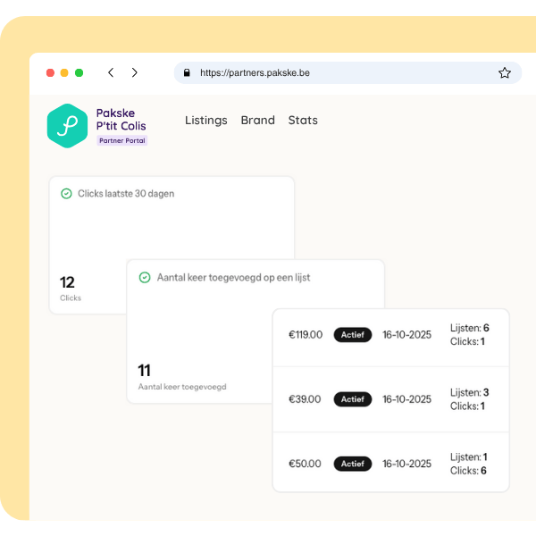Click Clicks: 1 in the €119.00 row

[467, 341]
